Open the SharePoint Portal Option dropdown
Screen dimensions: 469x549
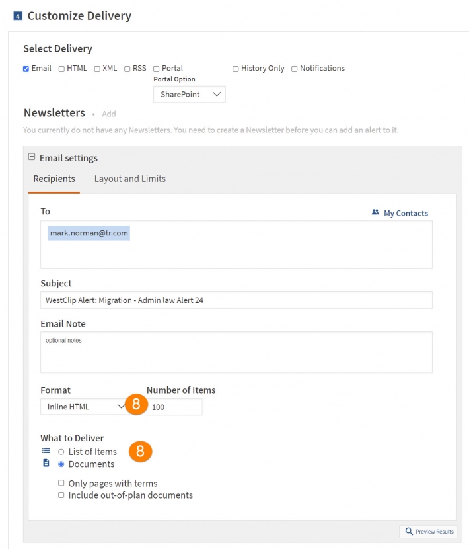(190, 94)
